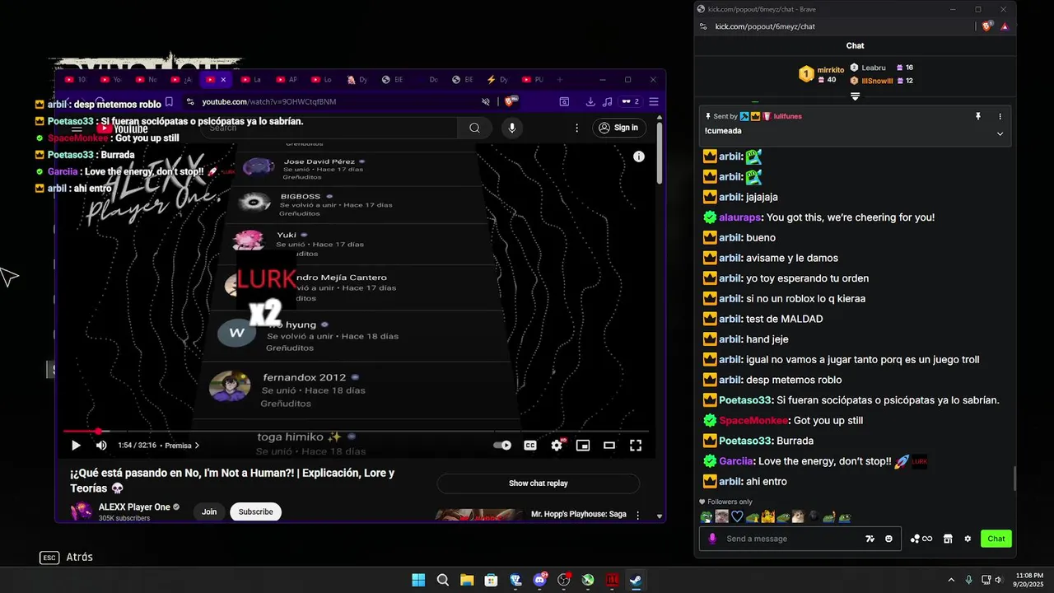Expand the pinned !cumeada message chevron
Screen dimensions: 1054x593
coord(1000,133)
